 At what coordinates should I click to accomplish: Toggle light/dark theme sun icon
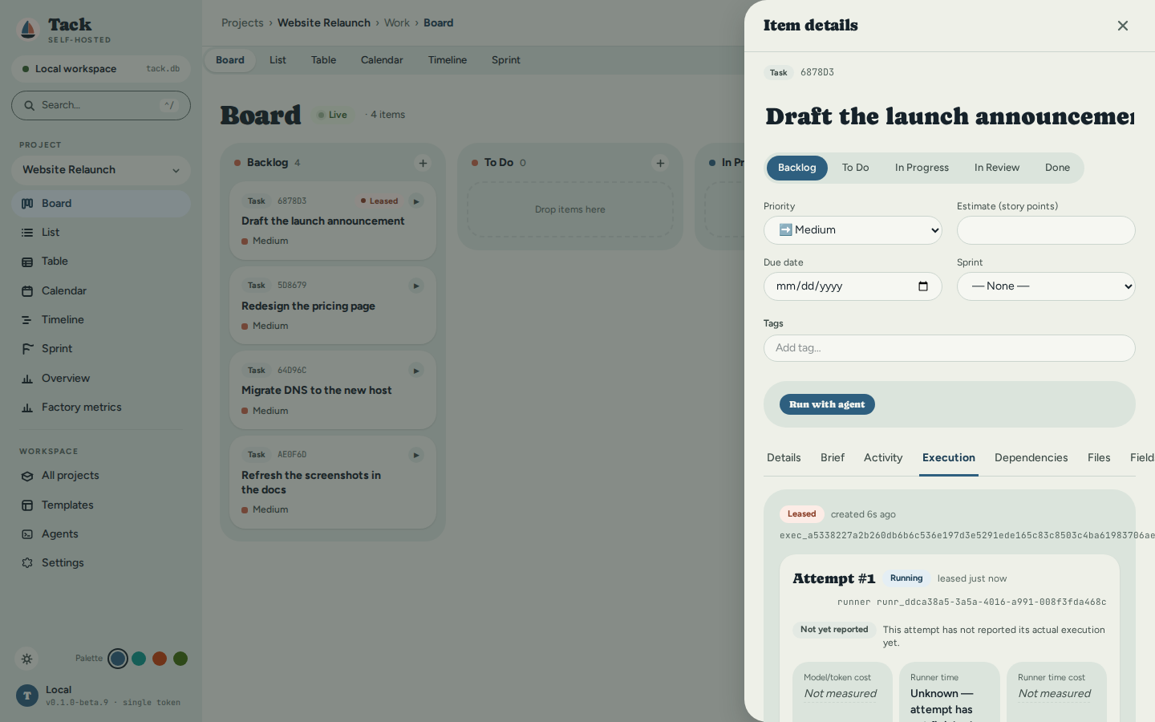pyautogui.click(x=26, y=659)
